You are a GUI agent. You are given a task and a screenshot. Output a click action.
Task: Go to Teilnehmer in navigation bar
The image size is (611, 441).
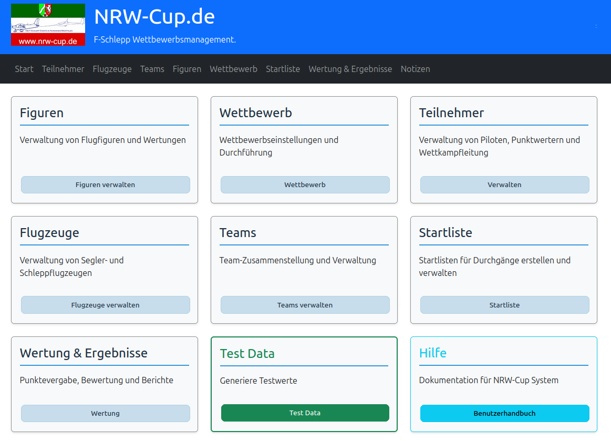(63, 69)
